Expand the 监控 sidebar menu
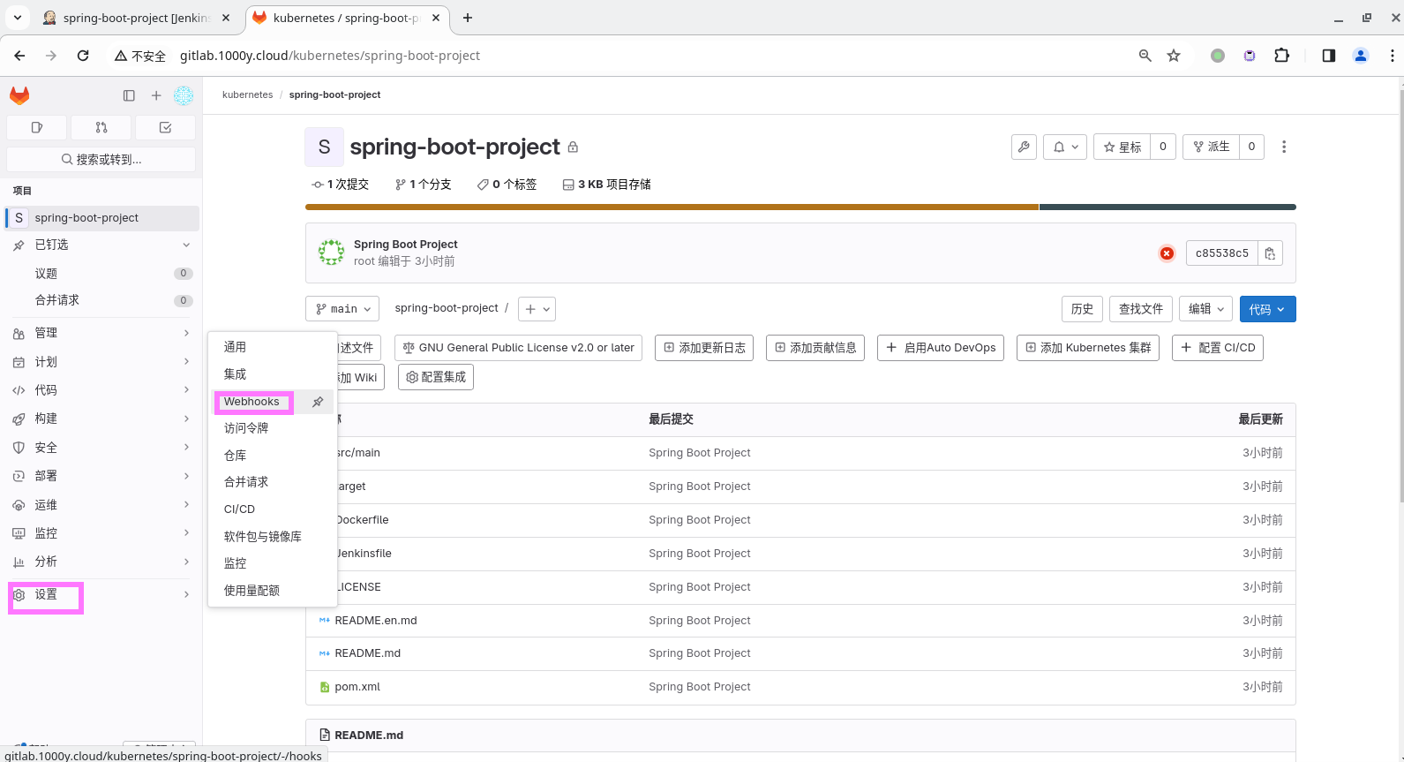1404x762 pixels. tap(102, 533)
